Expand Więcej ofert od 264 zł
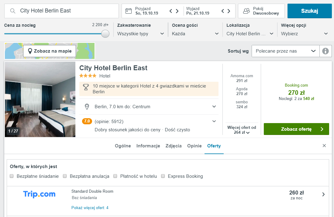The height and width of the screenshot is (217, 334). click(242, 129)
